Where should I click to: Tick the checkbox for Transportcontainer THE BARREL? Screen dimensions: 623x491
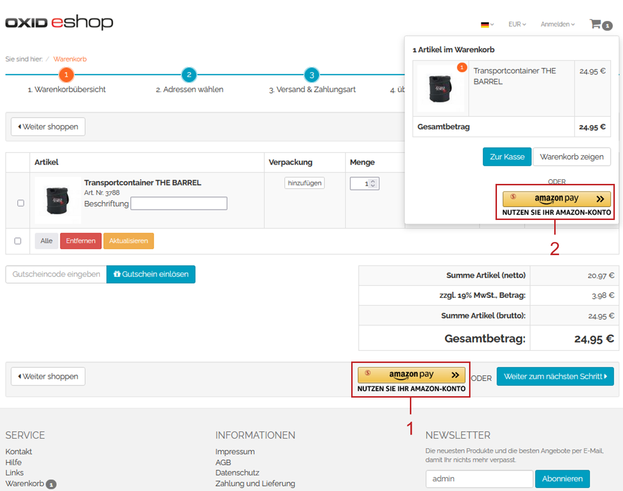pos(21,203)
